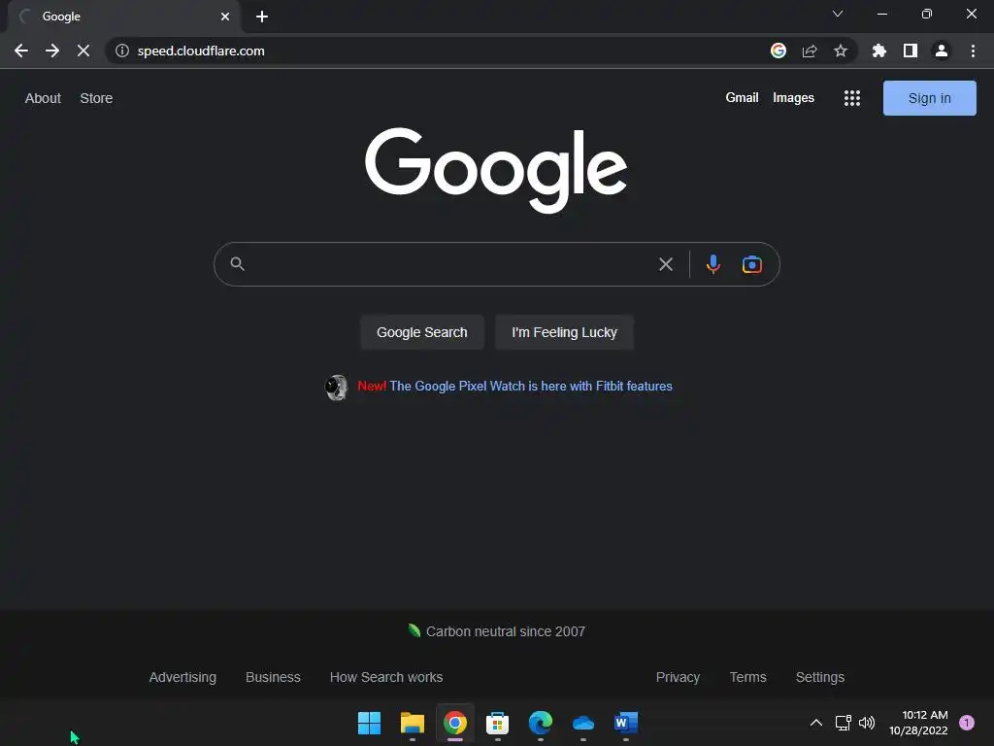The height and width of the screenshot is (746, 994).
Task: Stop loading the page
Action: pyautogui.click(x=83, y=51)
